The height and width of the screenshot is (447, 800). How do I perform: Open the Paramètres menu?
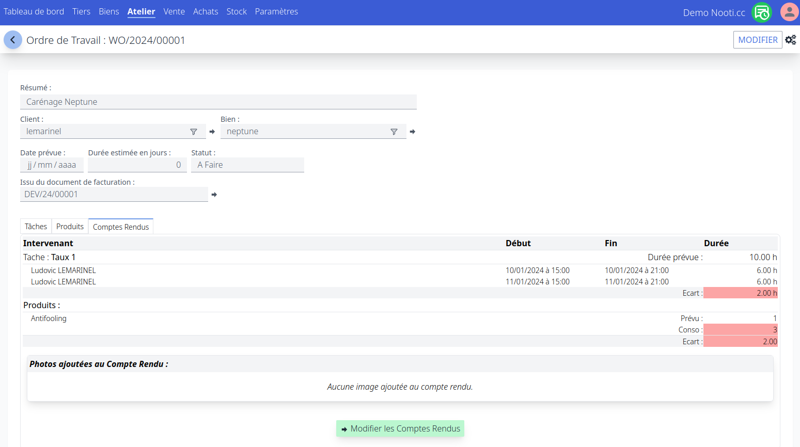[276, 11]
